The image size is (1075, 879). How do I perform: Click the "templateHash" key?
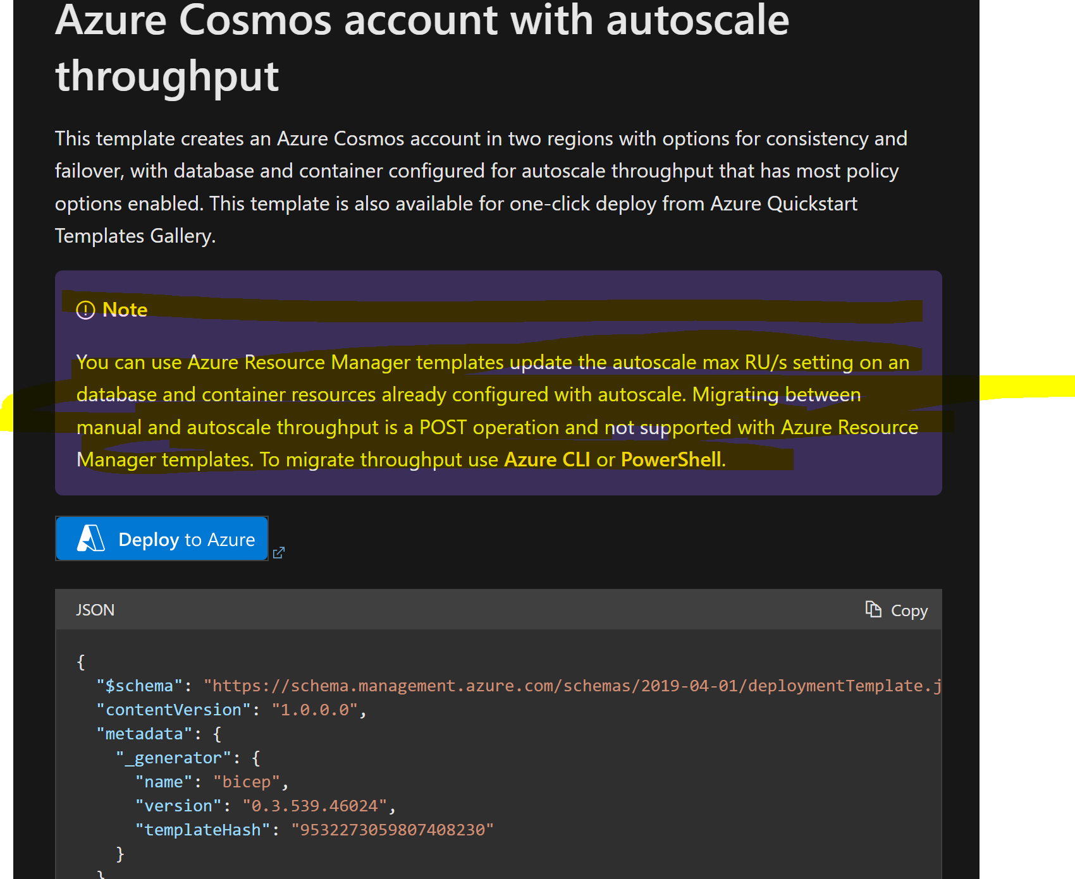point(202,830)
